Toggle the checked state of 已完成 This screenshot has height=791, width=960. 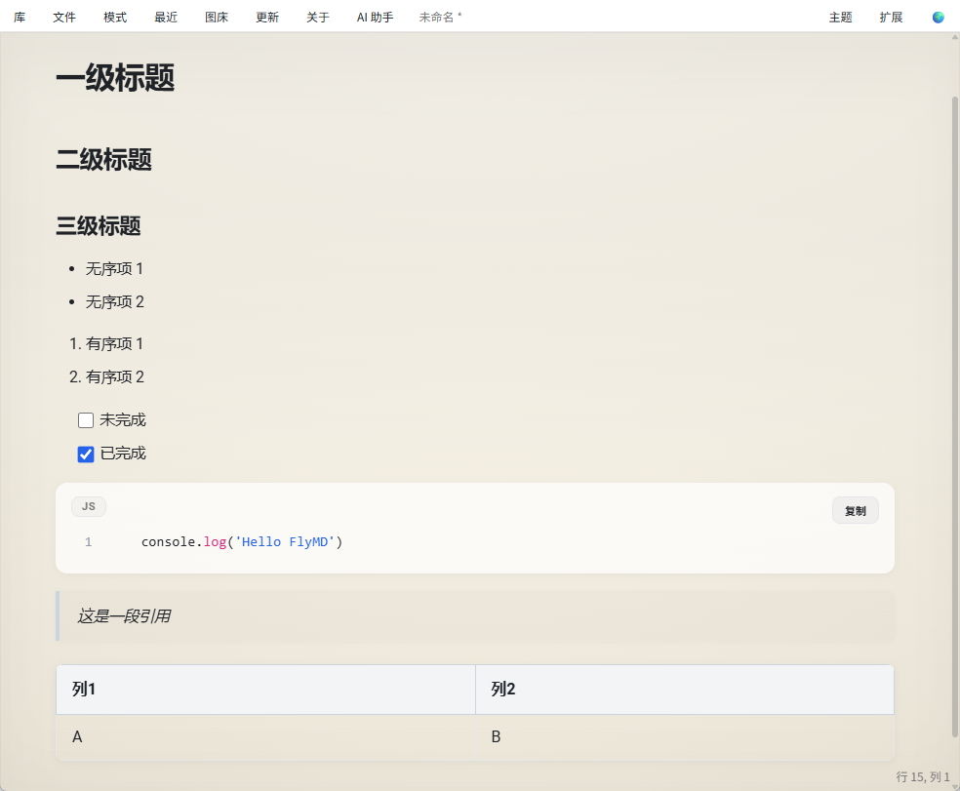click(x=86, y=454)
